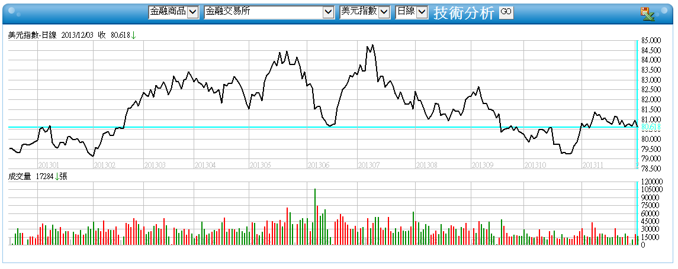The width and height of the screenshot is (678, 269).
Task: Click the 120000 volume axis label
Action: (x=653, y=182)
